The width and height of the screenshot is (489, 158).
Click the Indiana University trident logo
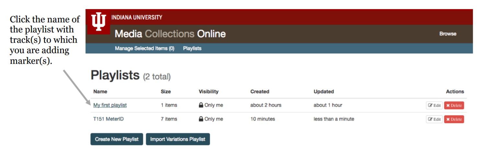point(99,21)
